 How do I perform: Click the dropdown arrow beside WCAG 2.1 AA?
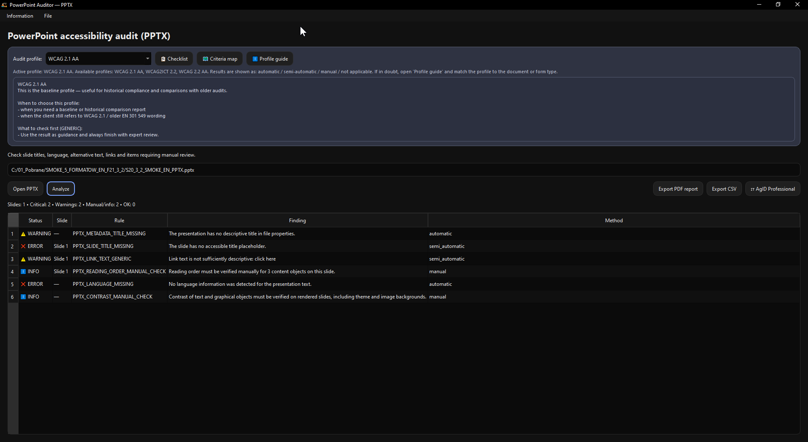coord(147,59)
